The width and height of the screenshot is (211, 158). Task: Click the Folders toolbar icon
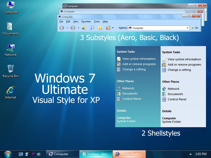pyautogui.click(x=100, y=28)
